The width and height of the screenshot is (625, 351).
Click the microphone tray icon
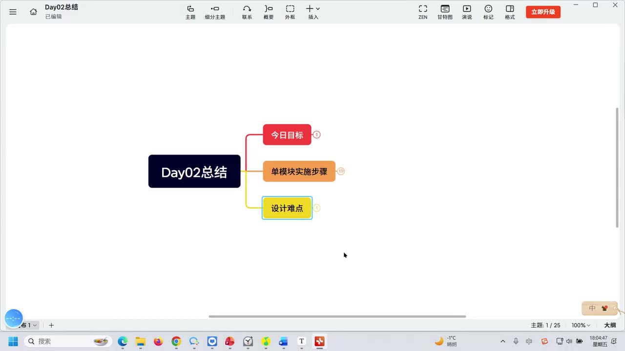(x=516, y=341)
